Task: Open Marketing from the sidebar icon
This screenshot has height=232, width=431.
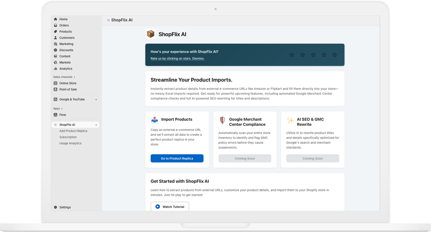Action: click(x=56, y=44)
